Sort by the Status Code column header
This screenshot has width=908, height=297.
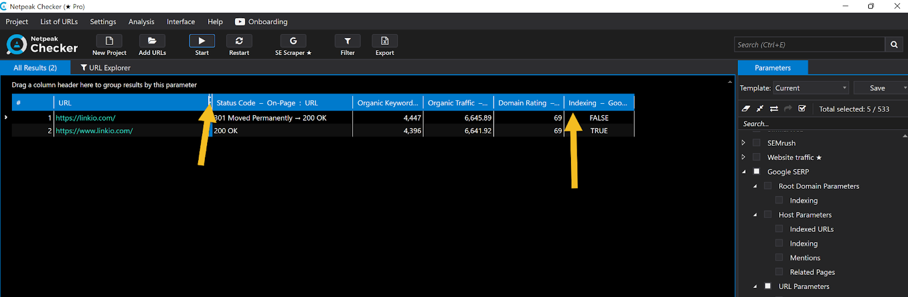[282, 103]
